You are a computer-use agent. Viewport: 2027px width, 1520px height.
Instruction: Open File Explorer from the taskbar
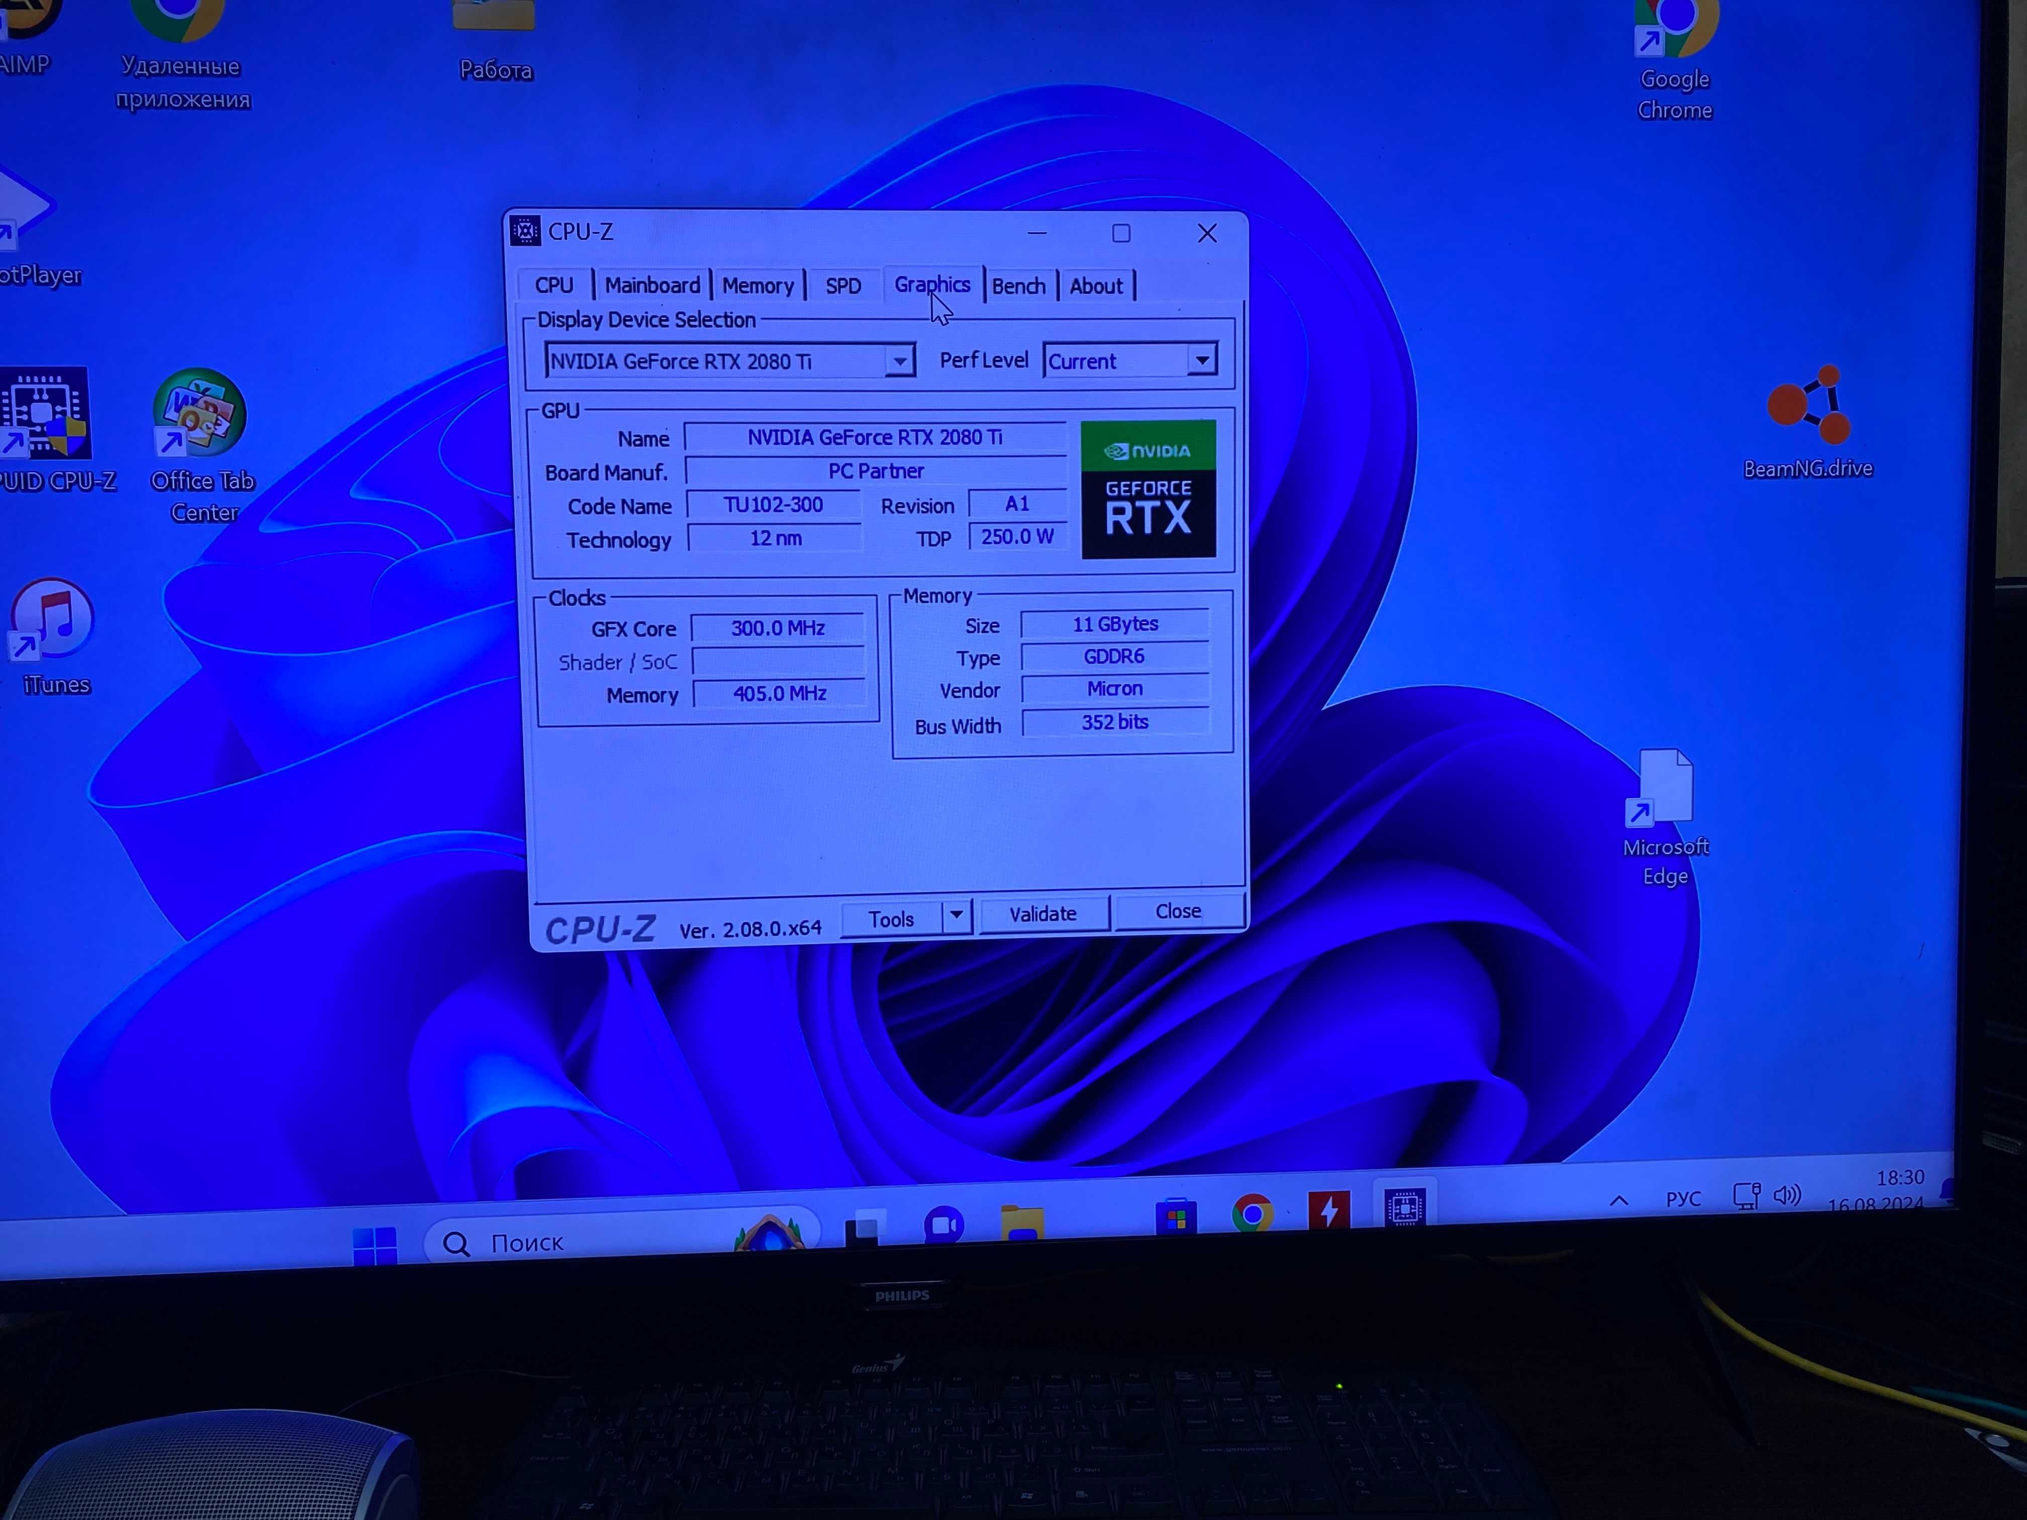coord(1023,1222)
